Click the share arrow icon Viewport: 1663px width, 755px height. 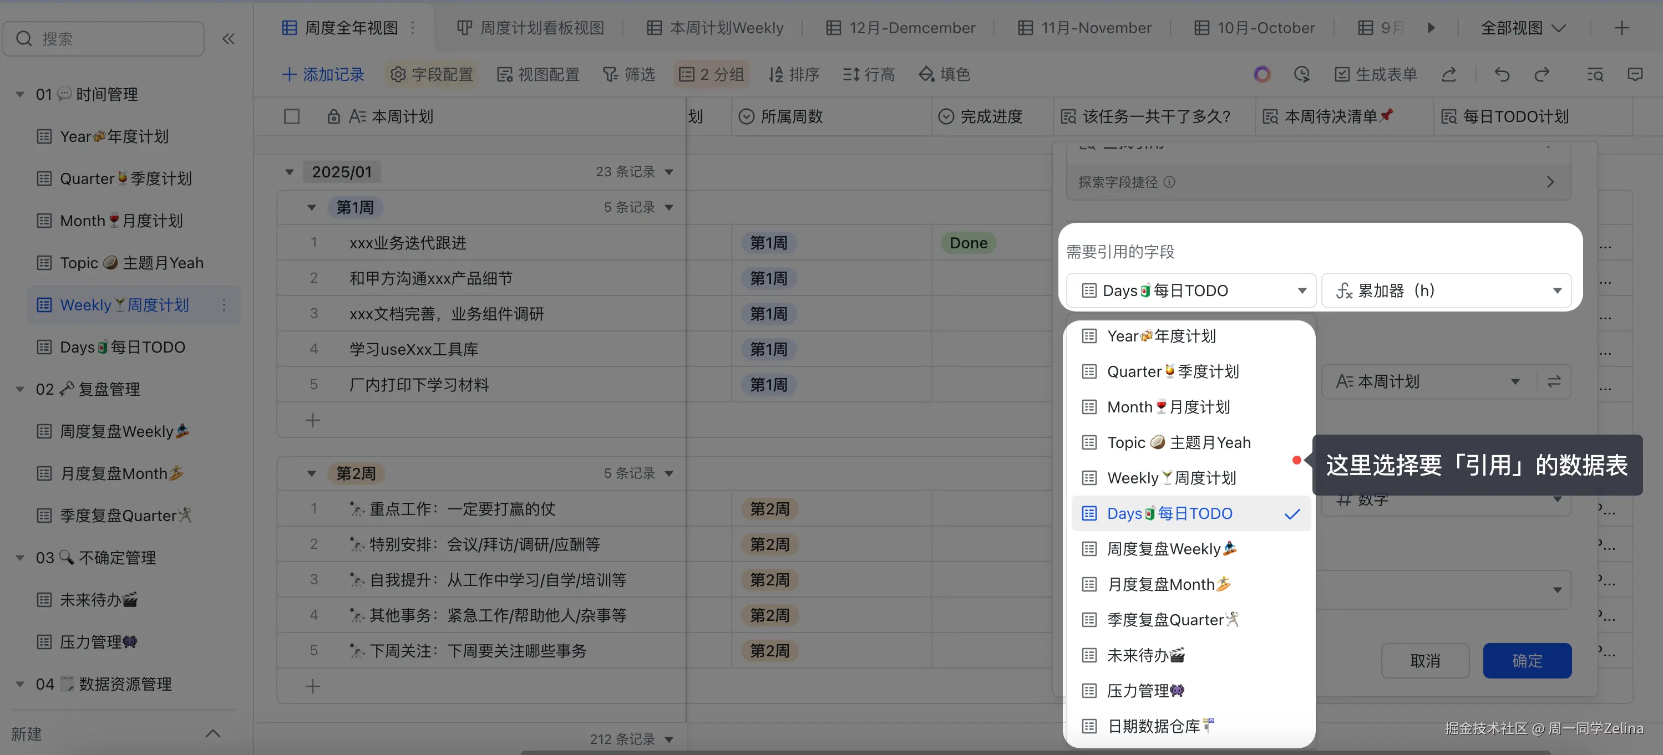click(x=1449, y=74)
